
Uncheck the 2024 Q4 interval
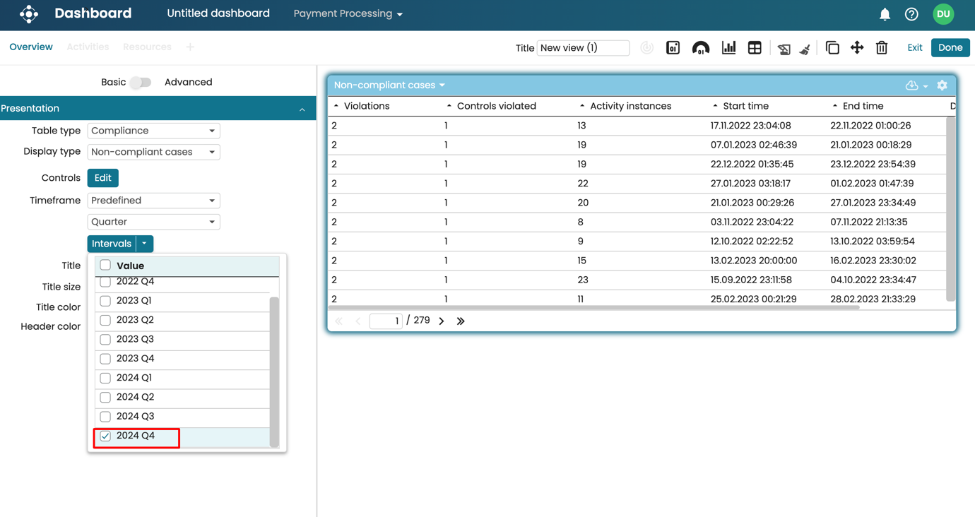click(105, 436)
